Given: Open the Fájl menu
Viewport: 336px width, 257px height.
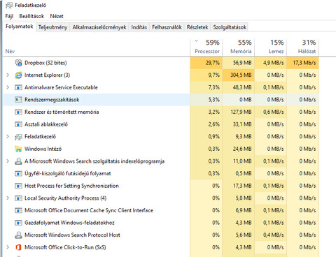Looking at the screenshot, I should coord(9,16).
